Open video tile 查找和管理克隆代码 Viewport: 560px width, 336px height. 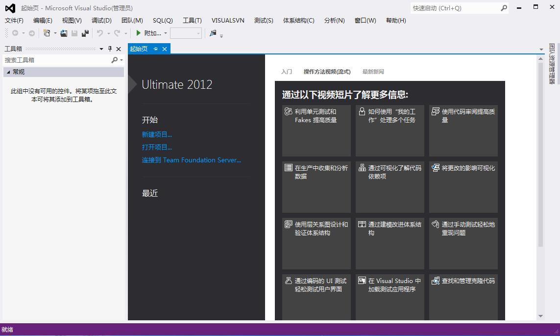point(463,297)
